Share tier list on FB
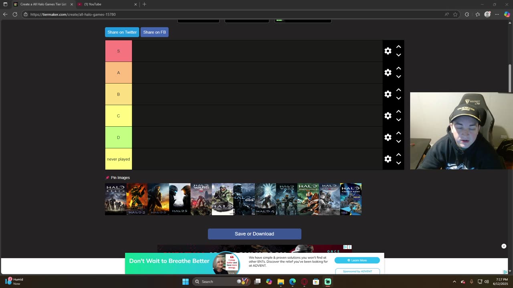 click(x=154, y=32)
